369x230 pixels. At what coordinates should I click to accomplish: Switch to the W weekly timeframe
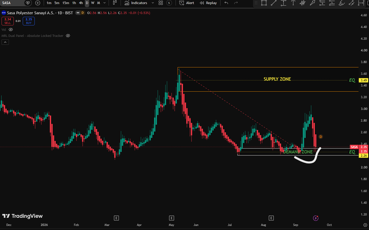[x=93, y=3]
